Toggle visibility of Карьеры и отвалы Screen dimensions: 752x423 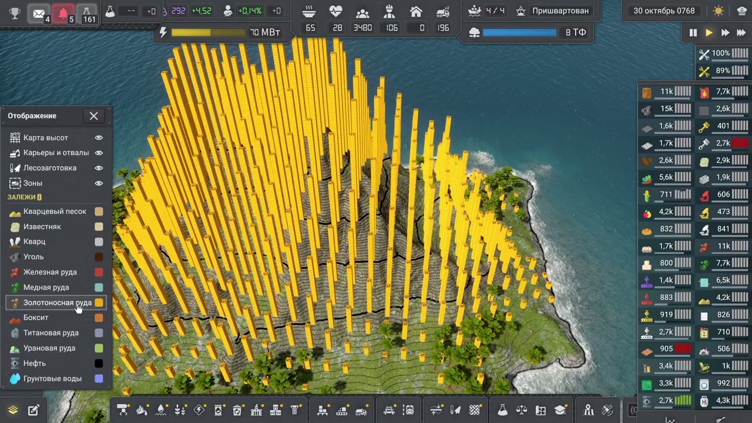click(99, 153)
